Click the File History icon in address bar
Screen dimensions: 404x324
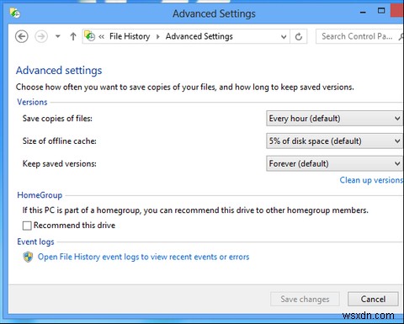tap(90, 36)
